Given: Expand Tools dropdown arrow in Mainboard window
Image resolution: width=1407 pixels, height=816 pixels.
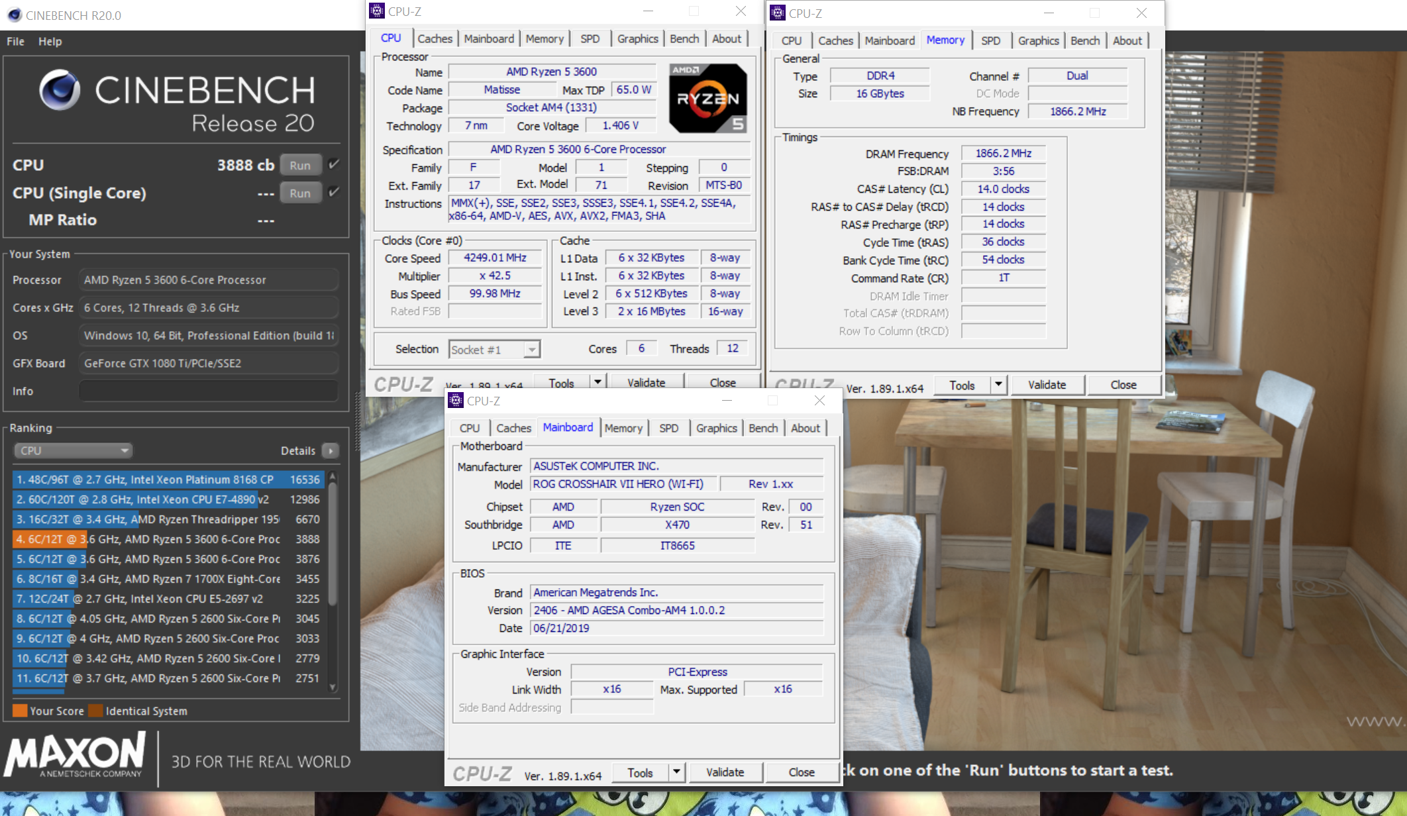Looking at the screenshot, I should 676,772.
